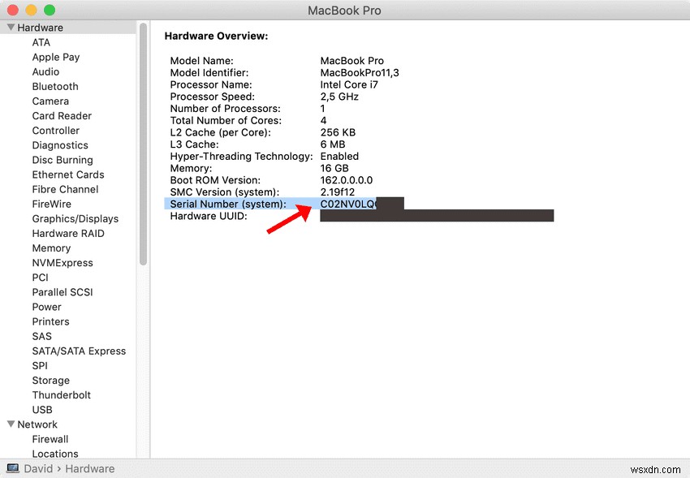Expand the Disc Burning entry

click(63, 160)
